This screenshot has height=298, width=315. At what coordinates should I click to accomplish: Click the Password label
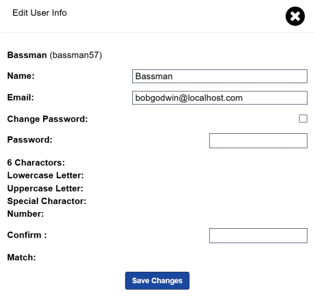30,140
